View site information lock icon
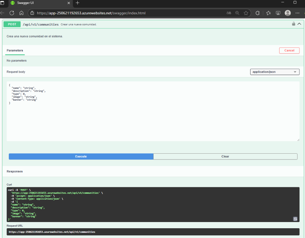The image size is (305, 238). [32, 13]
